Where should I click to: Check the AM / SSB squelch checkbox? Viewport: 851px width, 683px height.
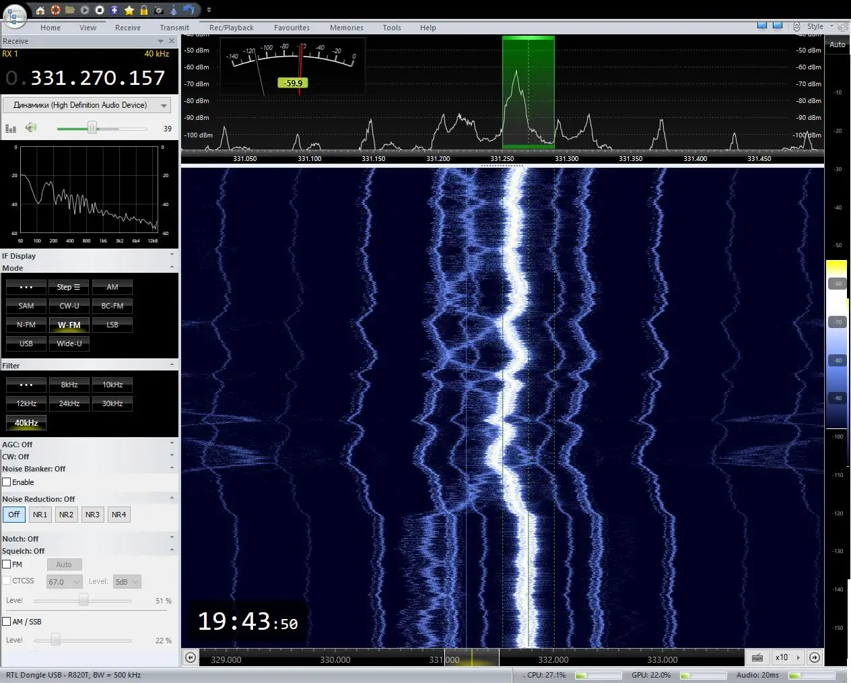(7, 622)
